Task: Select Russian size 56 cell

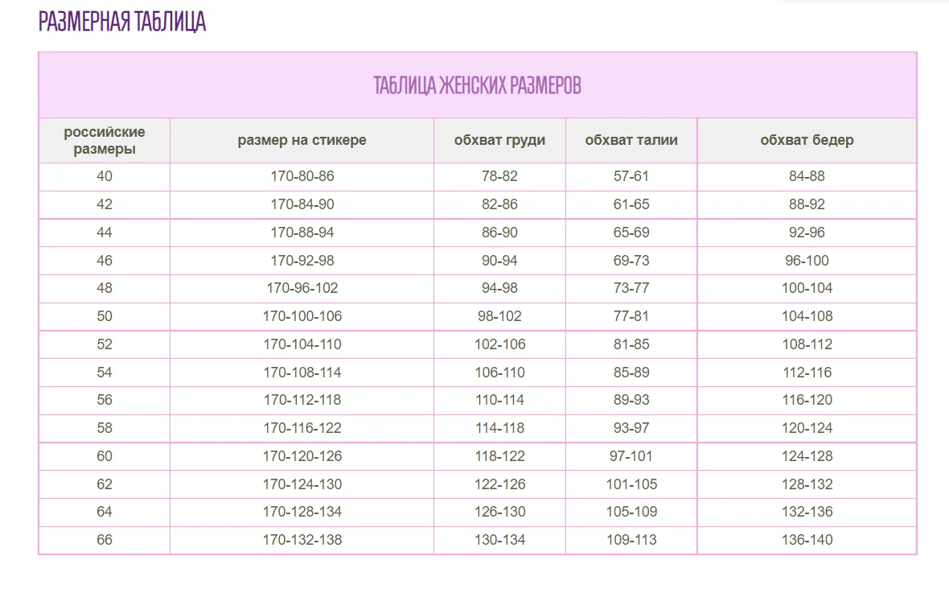Action: tap(104, 400)
